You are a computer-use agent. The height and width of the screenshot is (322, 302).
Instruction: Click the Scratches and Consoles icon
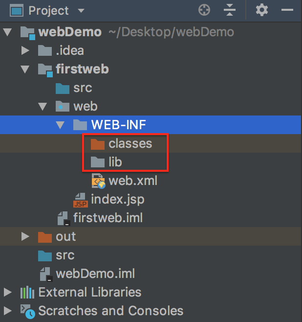[x=27, y=311]
